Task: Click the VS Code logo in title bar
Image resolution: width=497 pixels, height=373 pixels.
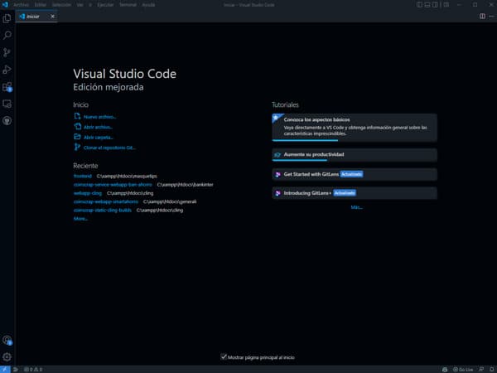Action: 5,5
